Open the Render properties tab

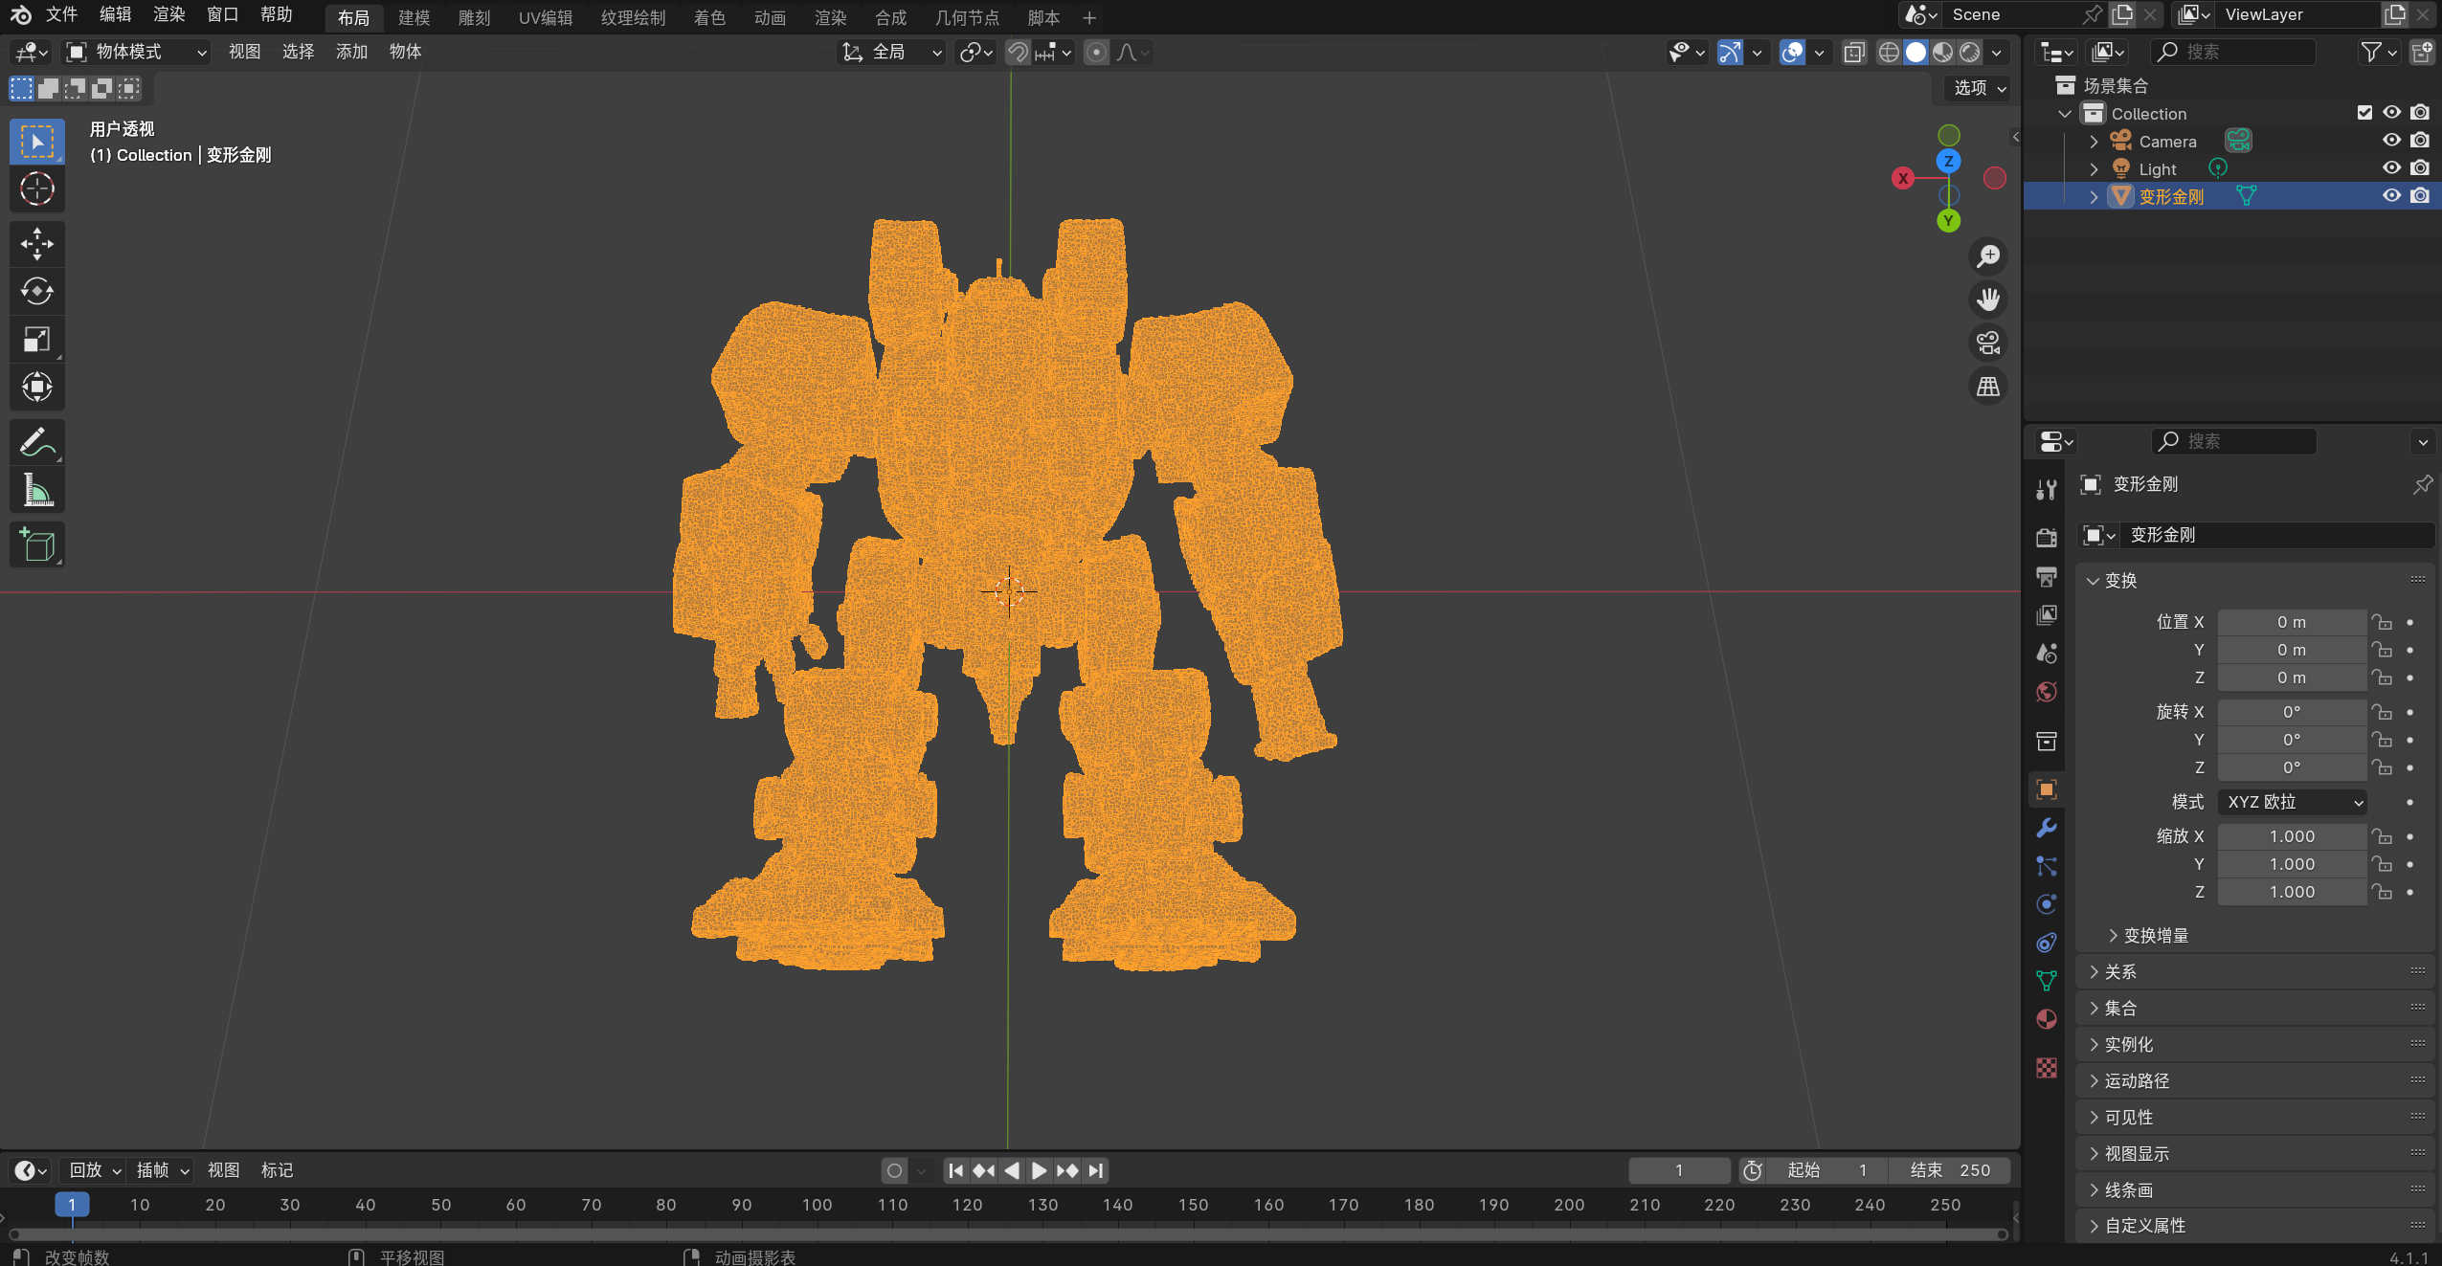click(x=2047, y=538)
